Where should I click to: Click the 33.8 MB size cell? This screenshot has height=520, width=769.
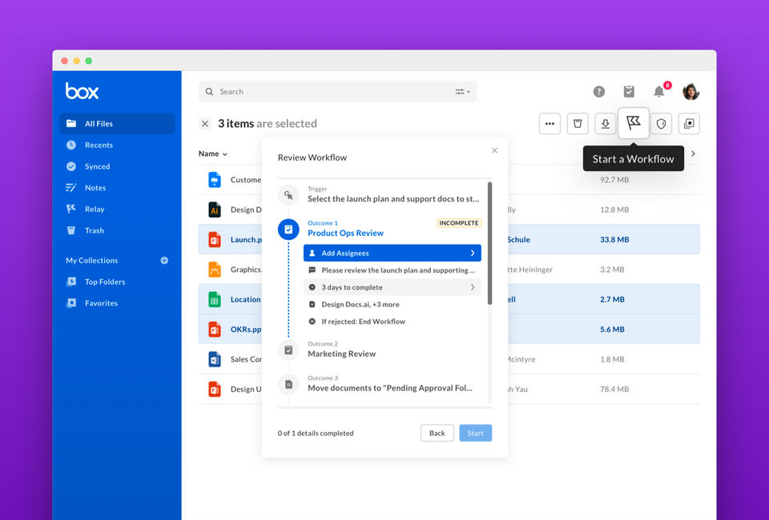[614, 239]
